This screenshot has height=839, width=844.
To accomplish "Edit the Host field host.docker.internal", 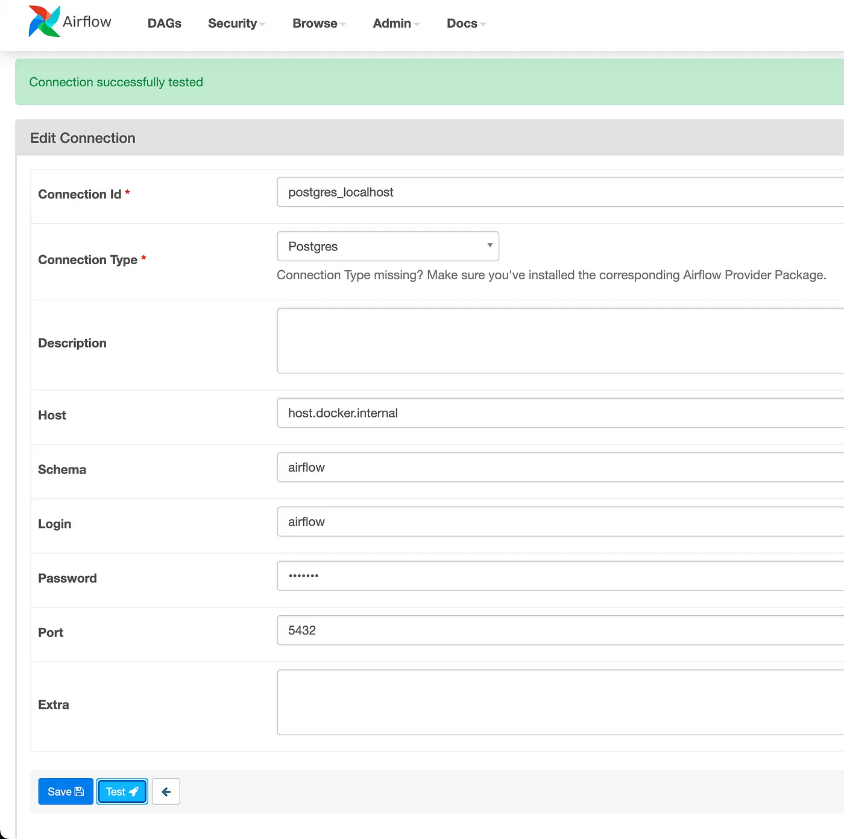I will point(560,413).
